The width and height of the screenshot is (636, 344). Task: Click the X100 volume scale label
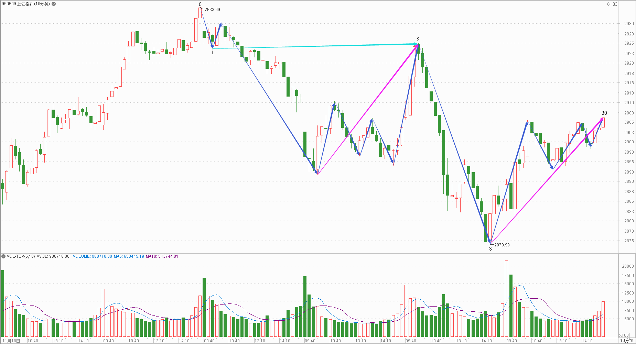[624, 335]
